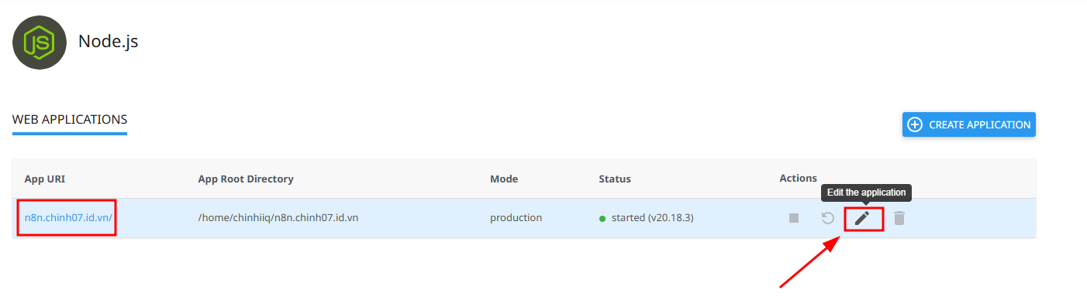Click the pencil Edit application icon
Viewport: 1087px width, 300px height.
(x=862, y=219)
